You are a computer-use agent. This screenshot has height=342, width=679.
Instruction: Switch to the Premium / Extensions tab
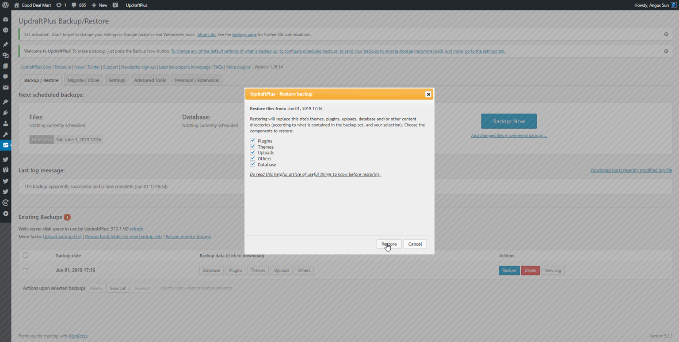click(x=197, y=80)
